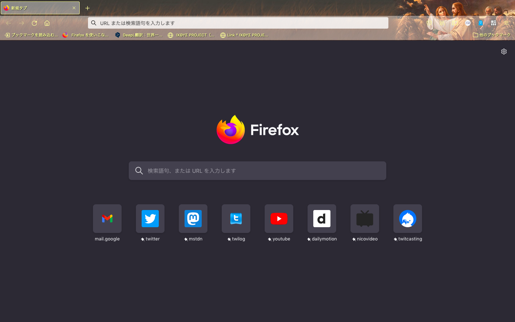Image resolution: width=515 pixels, height=322 pixels.
Task: Open the Twitter shortcut tile
Action: tap(150, 219)
